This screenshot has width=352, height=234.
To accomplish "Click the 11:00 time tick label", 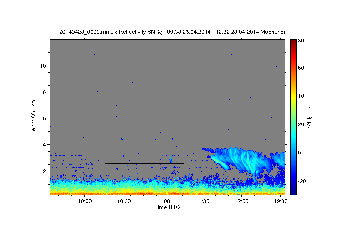I will (x=163, y=202).
